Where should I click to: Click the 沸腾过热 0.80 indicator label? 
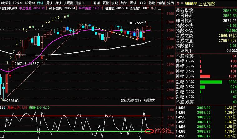[17, 108]
